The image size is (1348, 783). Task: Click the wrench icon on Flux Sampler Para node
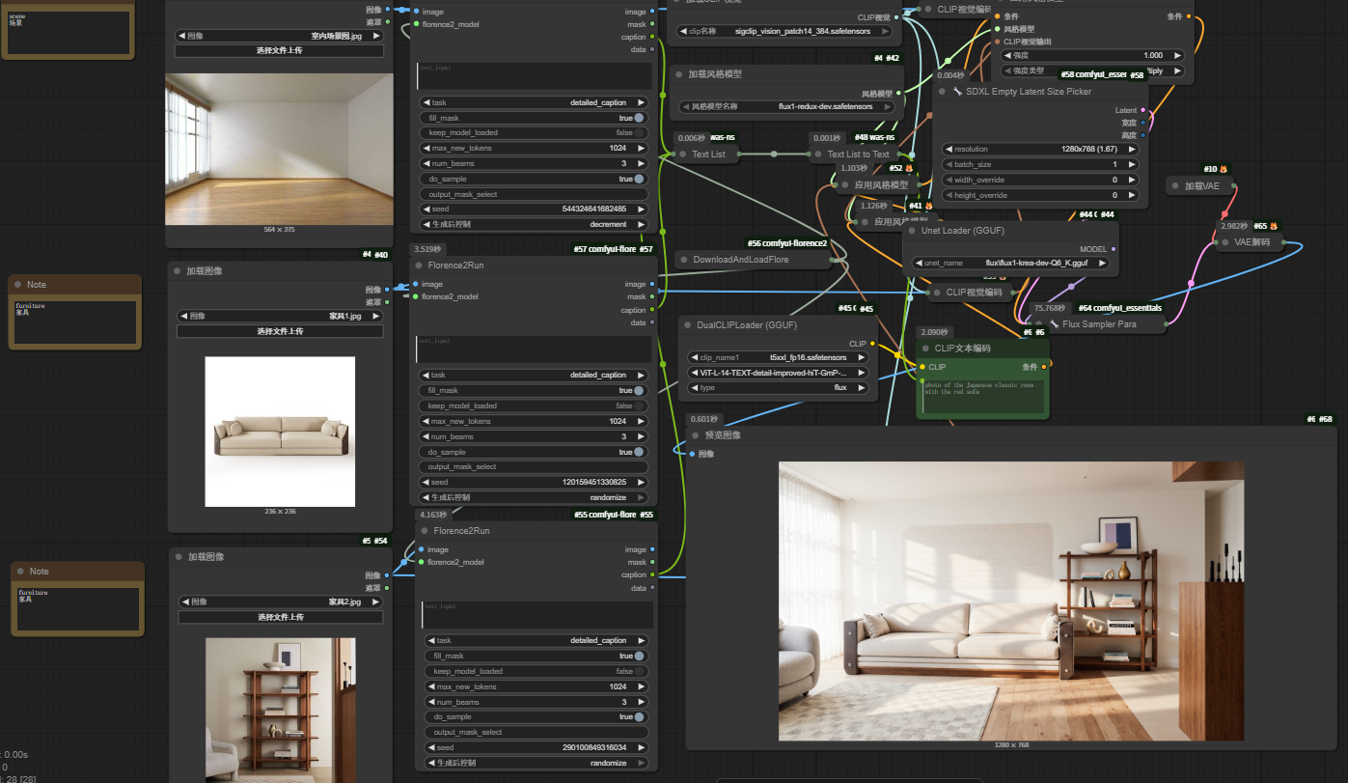click(x=1054, y=324)
